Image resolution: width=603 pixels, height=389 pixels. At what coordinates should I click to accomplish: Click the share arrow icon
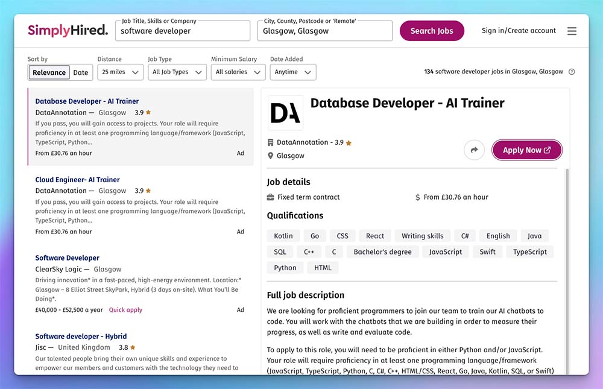(474, 150)
